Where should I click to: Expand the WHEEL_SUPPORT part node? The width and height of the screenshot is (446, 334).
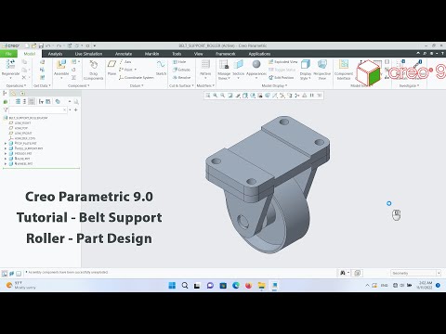pos(6,148)
